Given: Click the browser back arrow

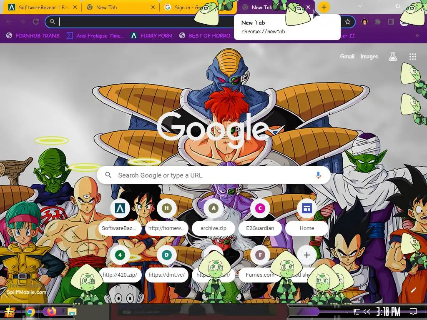Looking at the screenshot, I should point(9,22).
